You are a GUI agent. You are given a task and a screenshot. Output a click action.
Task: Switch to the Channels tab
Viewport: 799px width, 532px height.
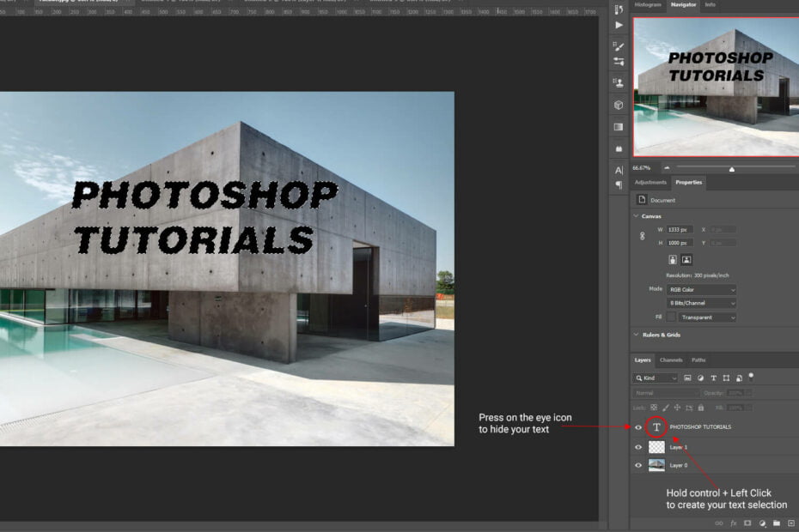(672, 360)
